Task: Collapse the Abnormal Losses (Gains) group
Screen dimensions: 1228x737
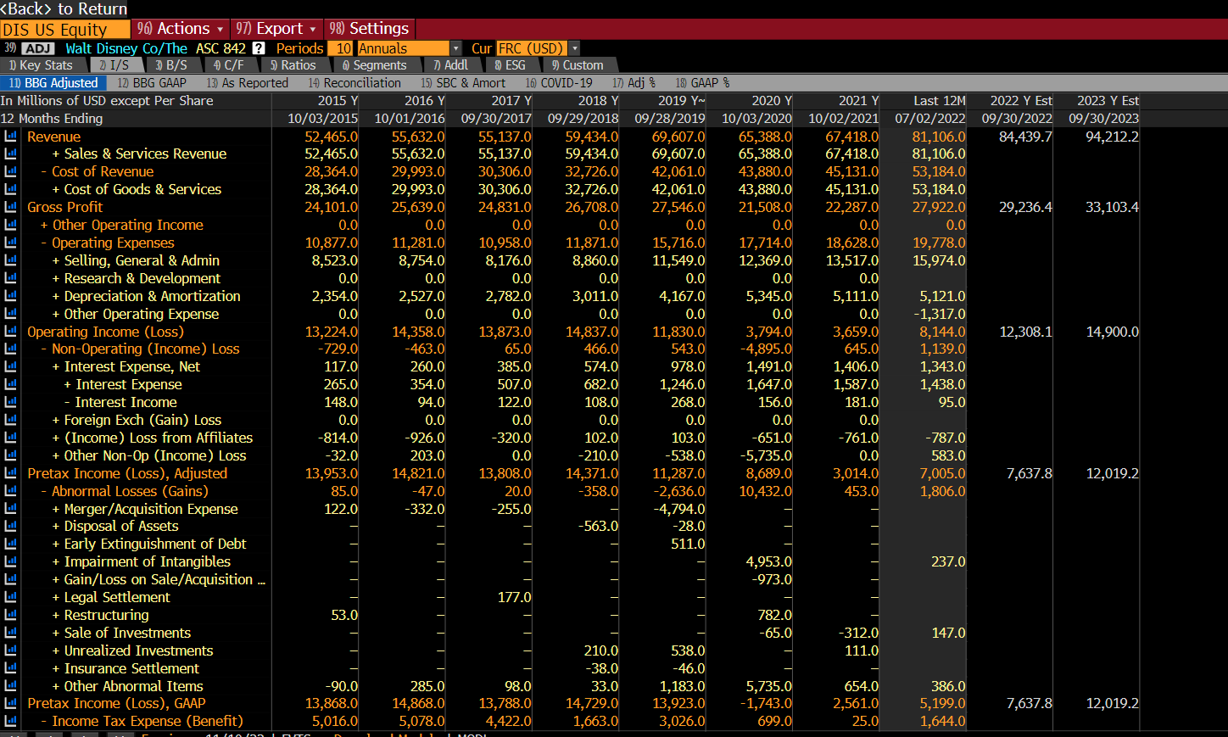Action: coord(44,491)
